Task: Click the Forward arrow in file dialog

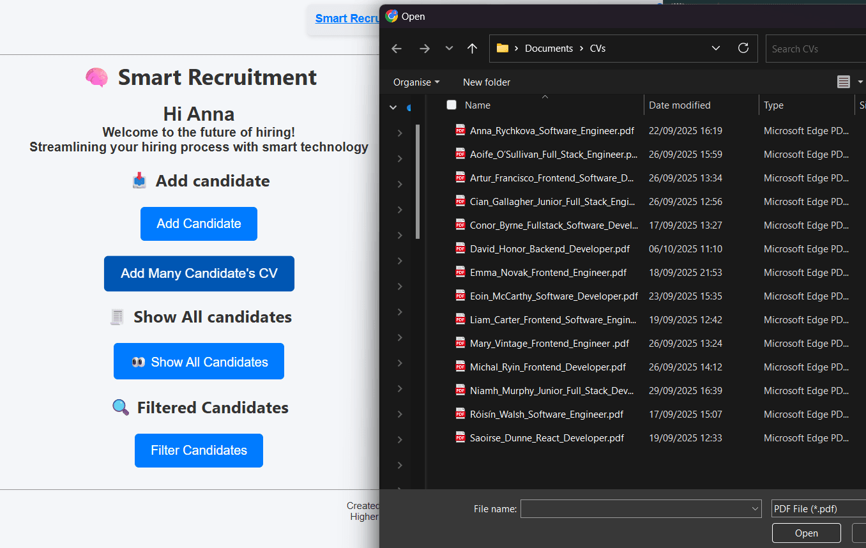Action: click(x=425, y=49)
